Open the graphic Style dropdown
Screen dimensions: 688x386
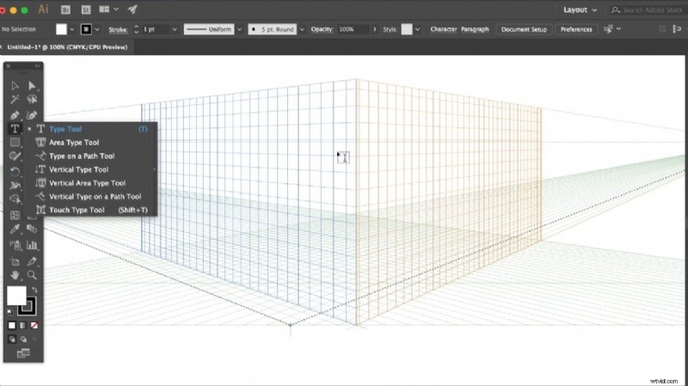pos(417,29)
